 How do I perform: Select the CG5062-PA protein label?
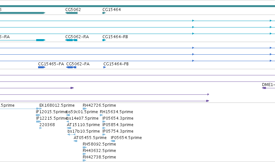click(78, 64)
